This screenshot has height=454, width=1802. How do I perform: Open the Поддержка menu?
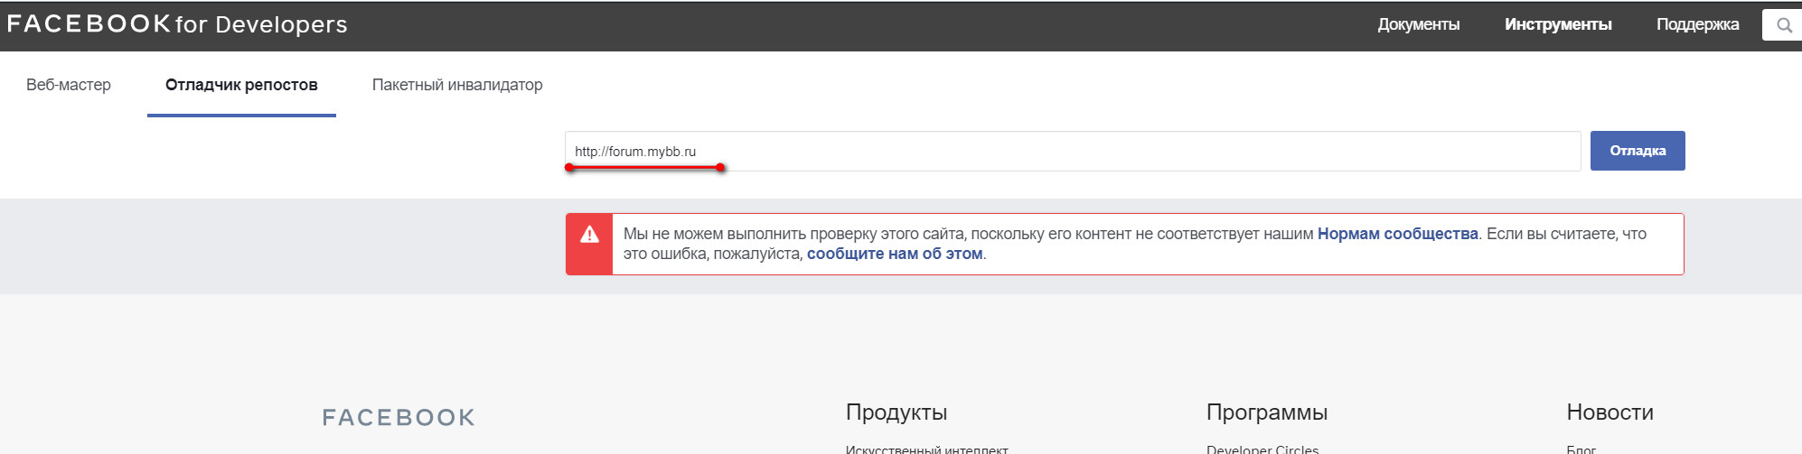coord(1697,24)
